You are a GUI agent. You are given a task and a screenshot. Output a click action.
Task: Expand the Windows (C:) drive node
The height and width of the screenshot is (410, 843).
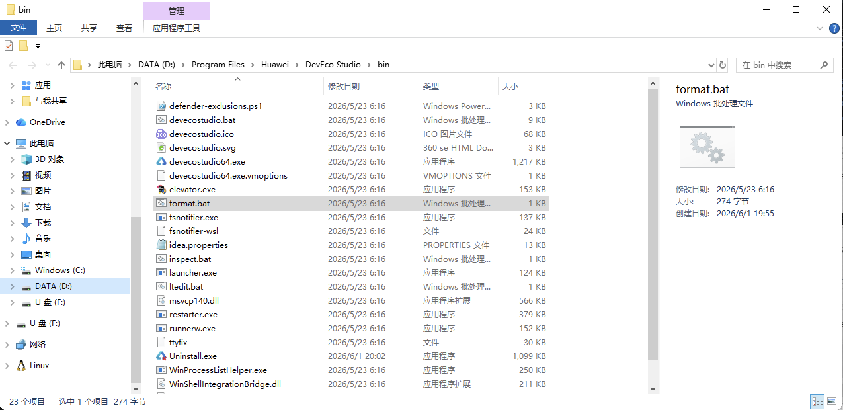(x=12, y=271)
